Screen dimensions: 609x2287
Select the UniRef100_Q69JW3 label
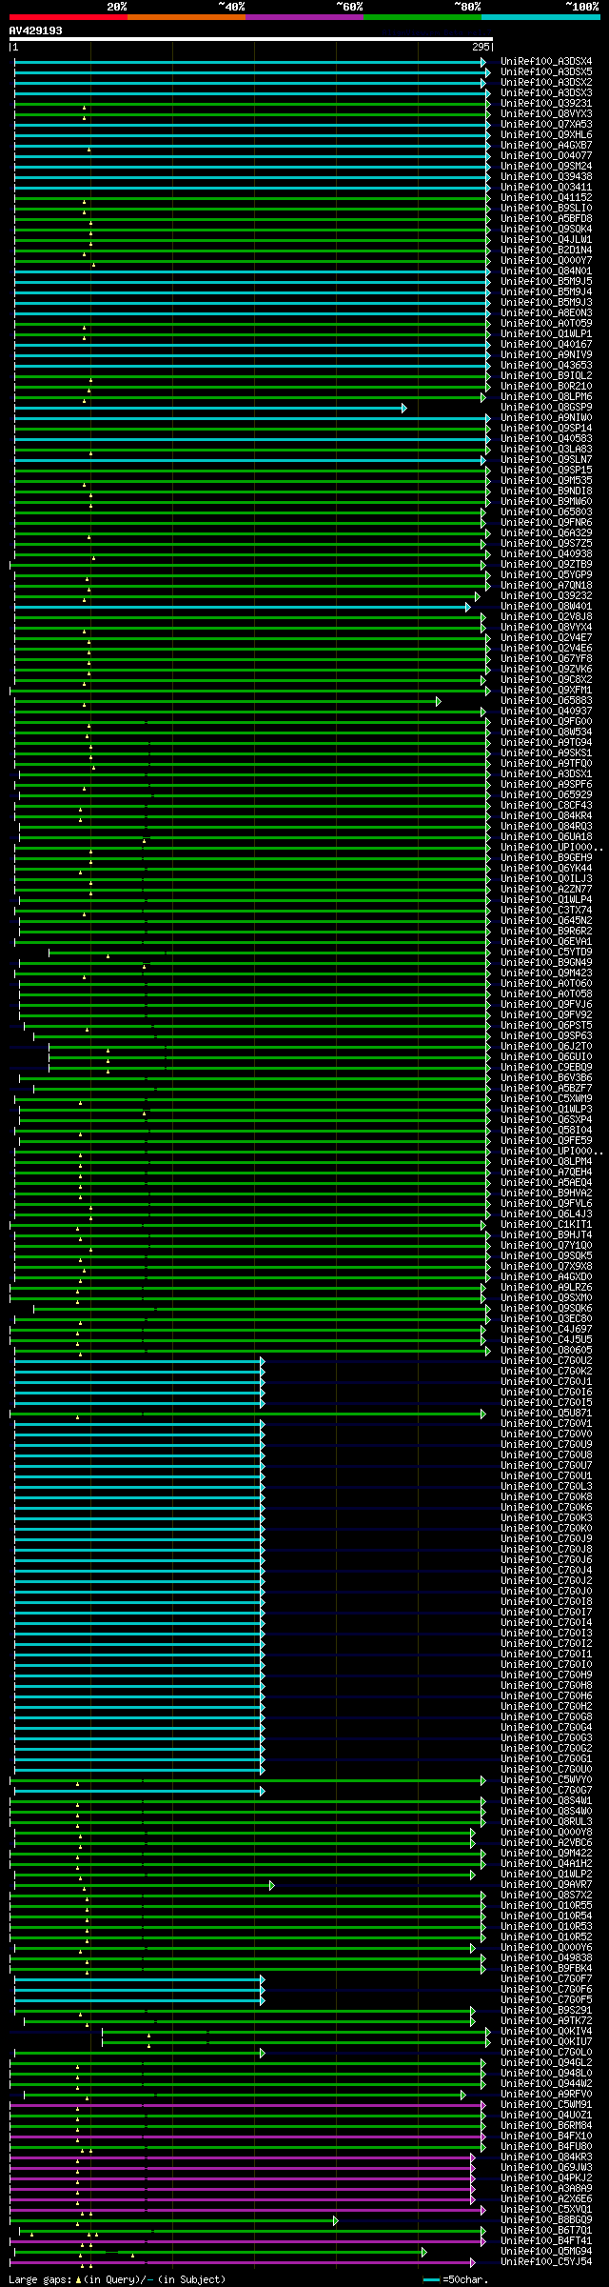[x=546, y=2168]
